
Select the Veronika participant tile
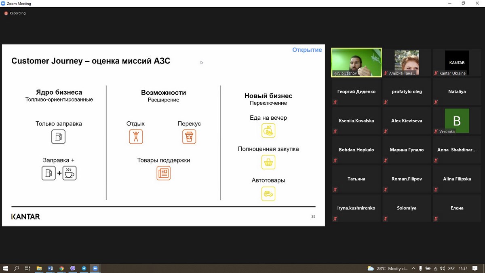tap(457, 121)
